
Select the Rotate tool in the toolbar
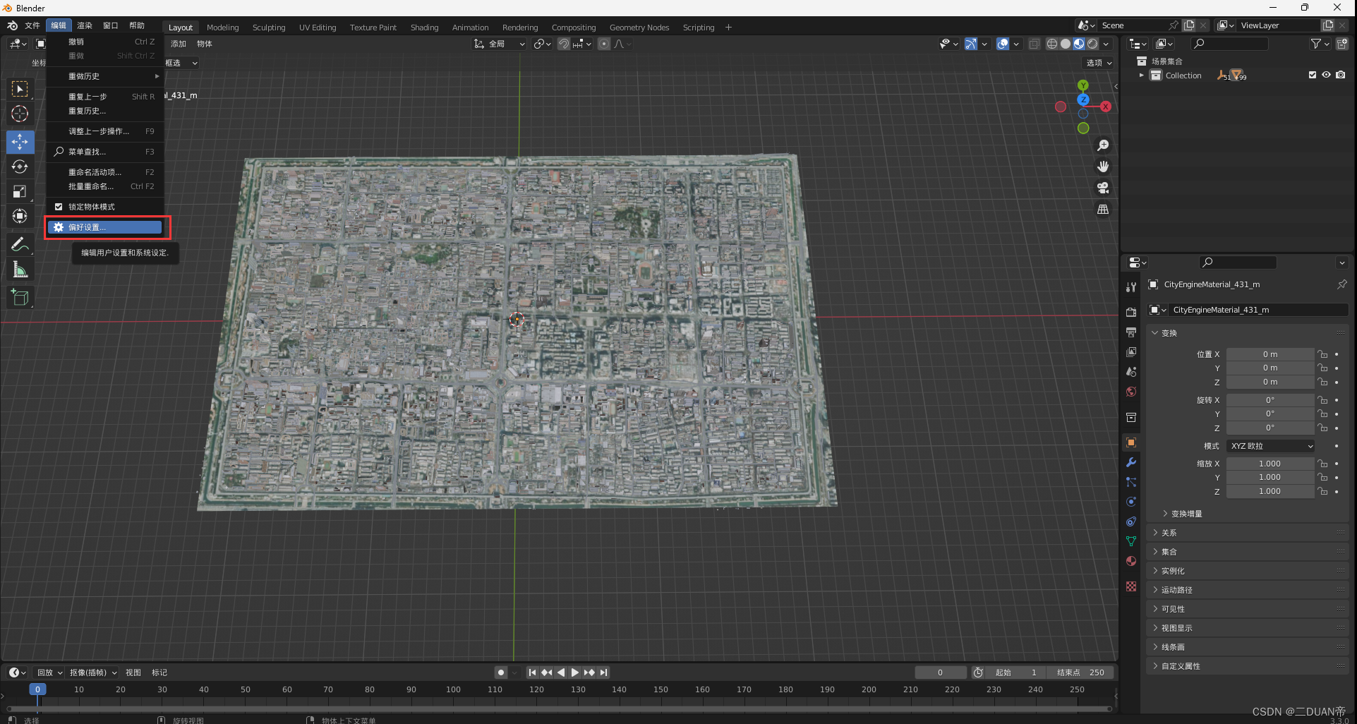click(x=20, y=167)
